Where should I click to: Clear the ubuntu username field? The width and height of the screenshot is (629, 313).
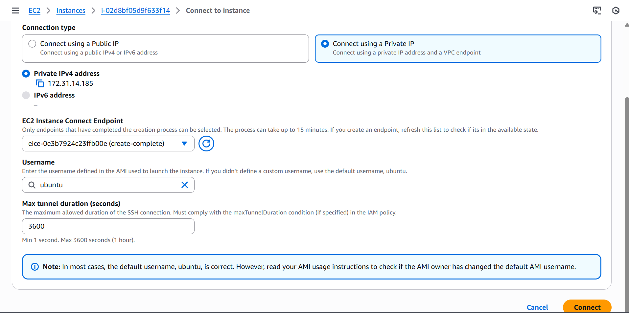[185, 185]
